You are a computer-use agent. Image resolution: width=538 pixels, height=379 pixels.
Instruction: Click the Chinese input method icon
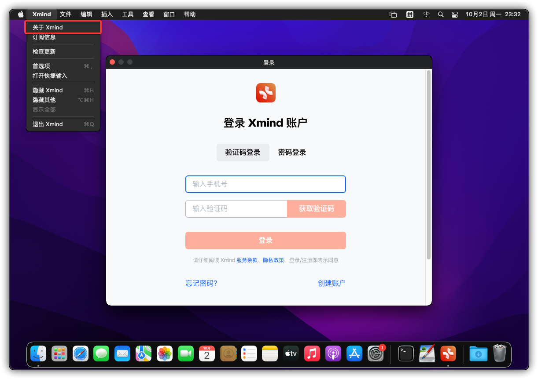click(410, 15)
